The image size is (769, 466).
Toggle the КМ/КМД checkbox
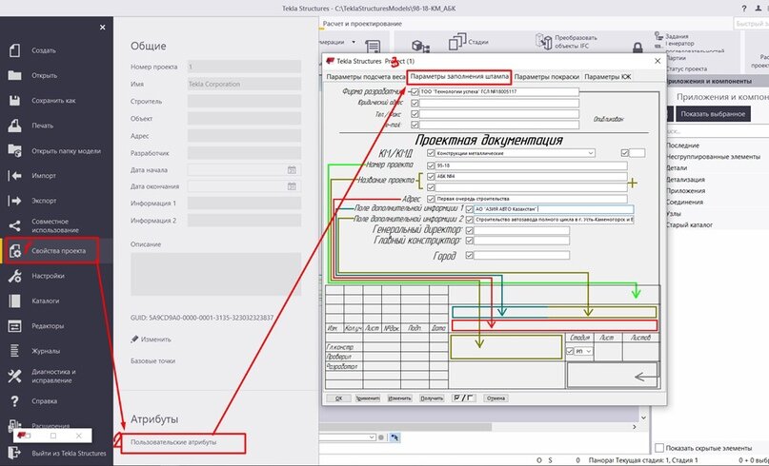pos(431,153)
